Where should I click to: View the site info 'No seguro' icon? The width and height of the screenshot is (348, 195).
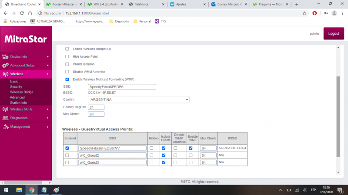click(40, 13)
